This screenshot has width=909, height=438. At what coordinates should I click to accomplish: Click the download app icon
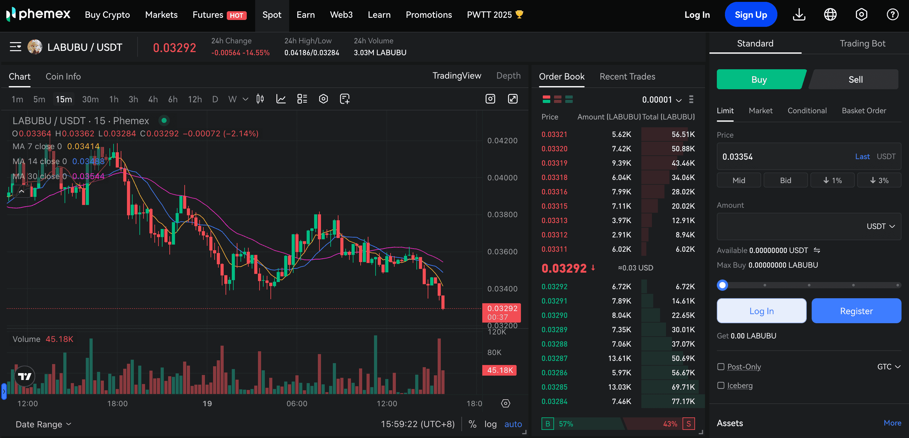(x=799, y=14)
